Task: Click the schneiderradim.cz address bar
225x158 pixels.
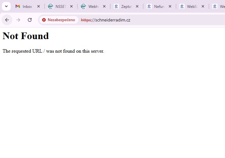Action: (142, 20)
